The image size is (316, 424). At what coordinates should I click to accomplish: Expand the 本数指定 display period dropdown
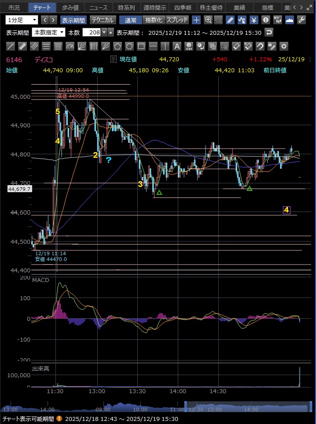tap(49, 32)
